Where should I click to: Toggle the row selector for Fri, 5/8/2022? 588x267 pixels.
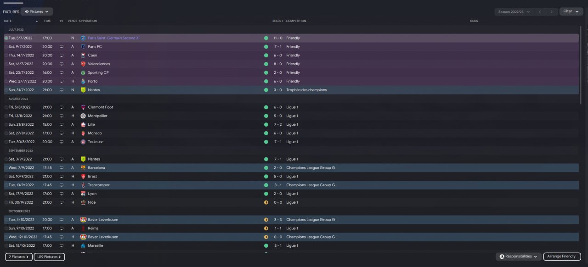(x=6, y=107)
